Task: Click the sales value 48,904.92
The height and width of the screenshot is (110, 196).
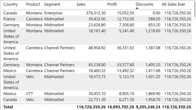Action: pyautogui.click(x=97, y=48)
